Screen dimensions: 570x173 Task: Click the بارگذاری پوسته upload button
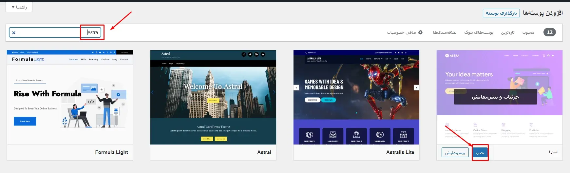point(501,13)
